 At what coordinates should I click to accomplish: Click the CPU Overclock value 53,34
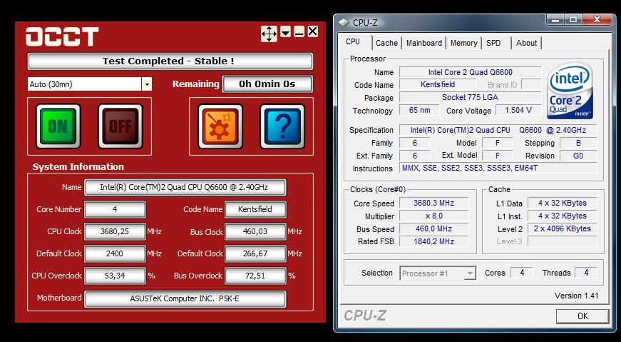115,276
